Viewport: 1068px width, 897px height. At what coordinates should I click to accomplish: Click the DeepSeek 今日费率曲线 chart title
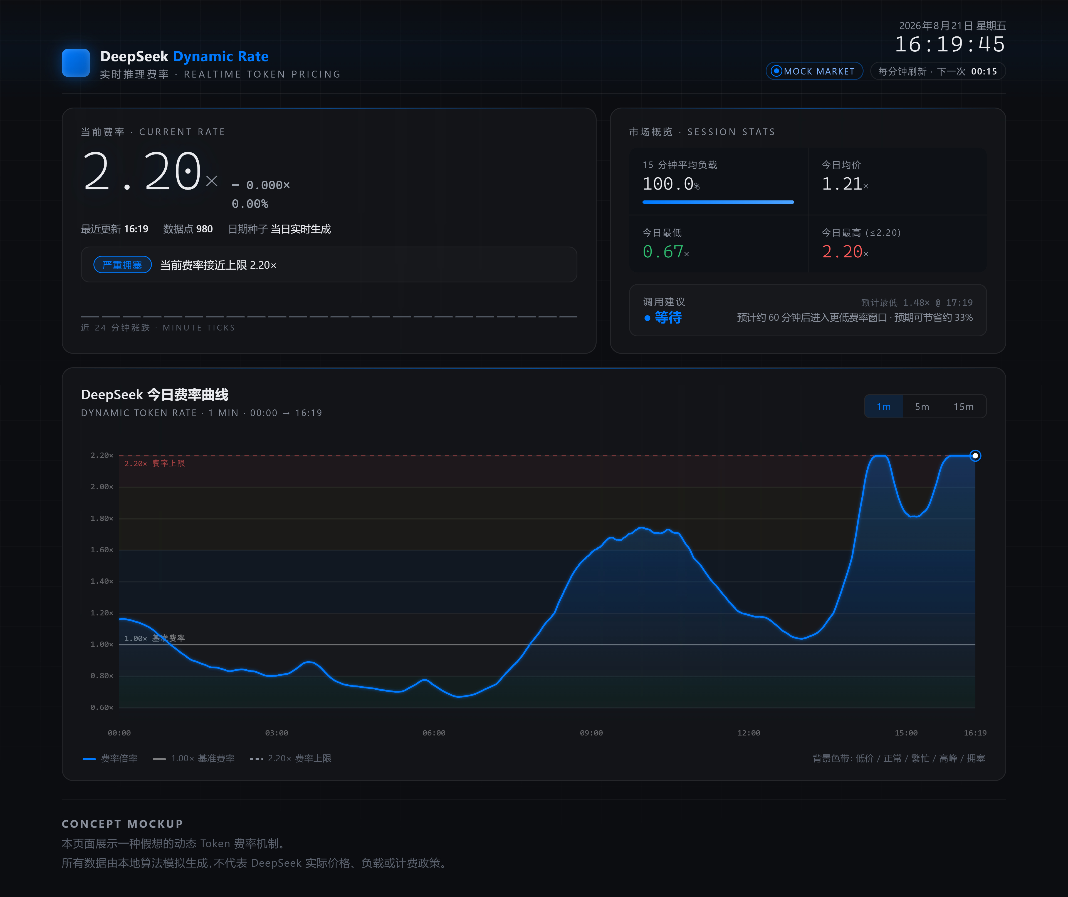click(x=155, y=395)
